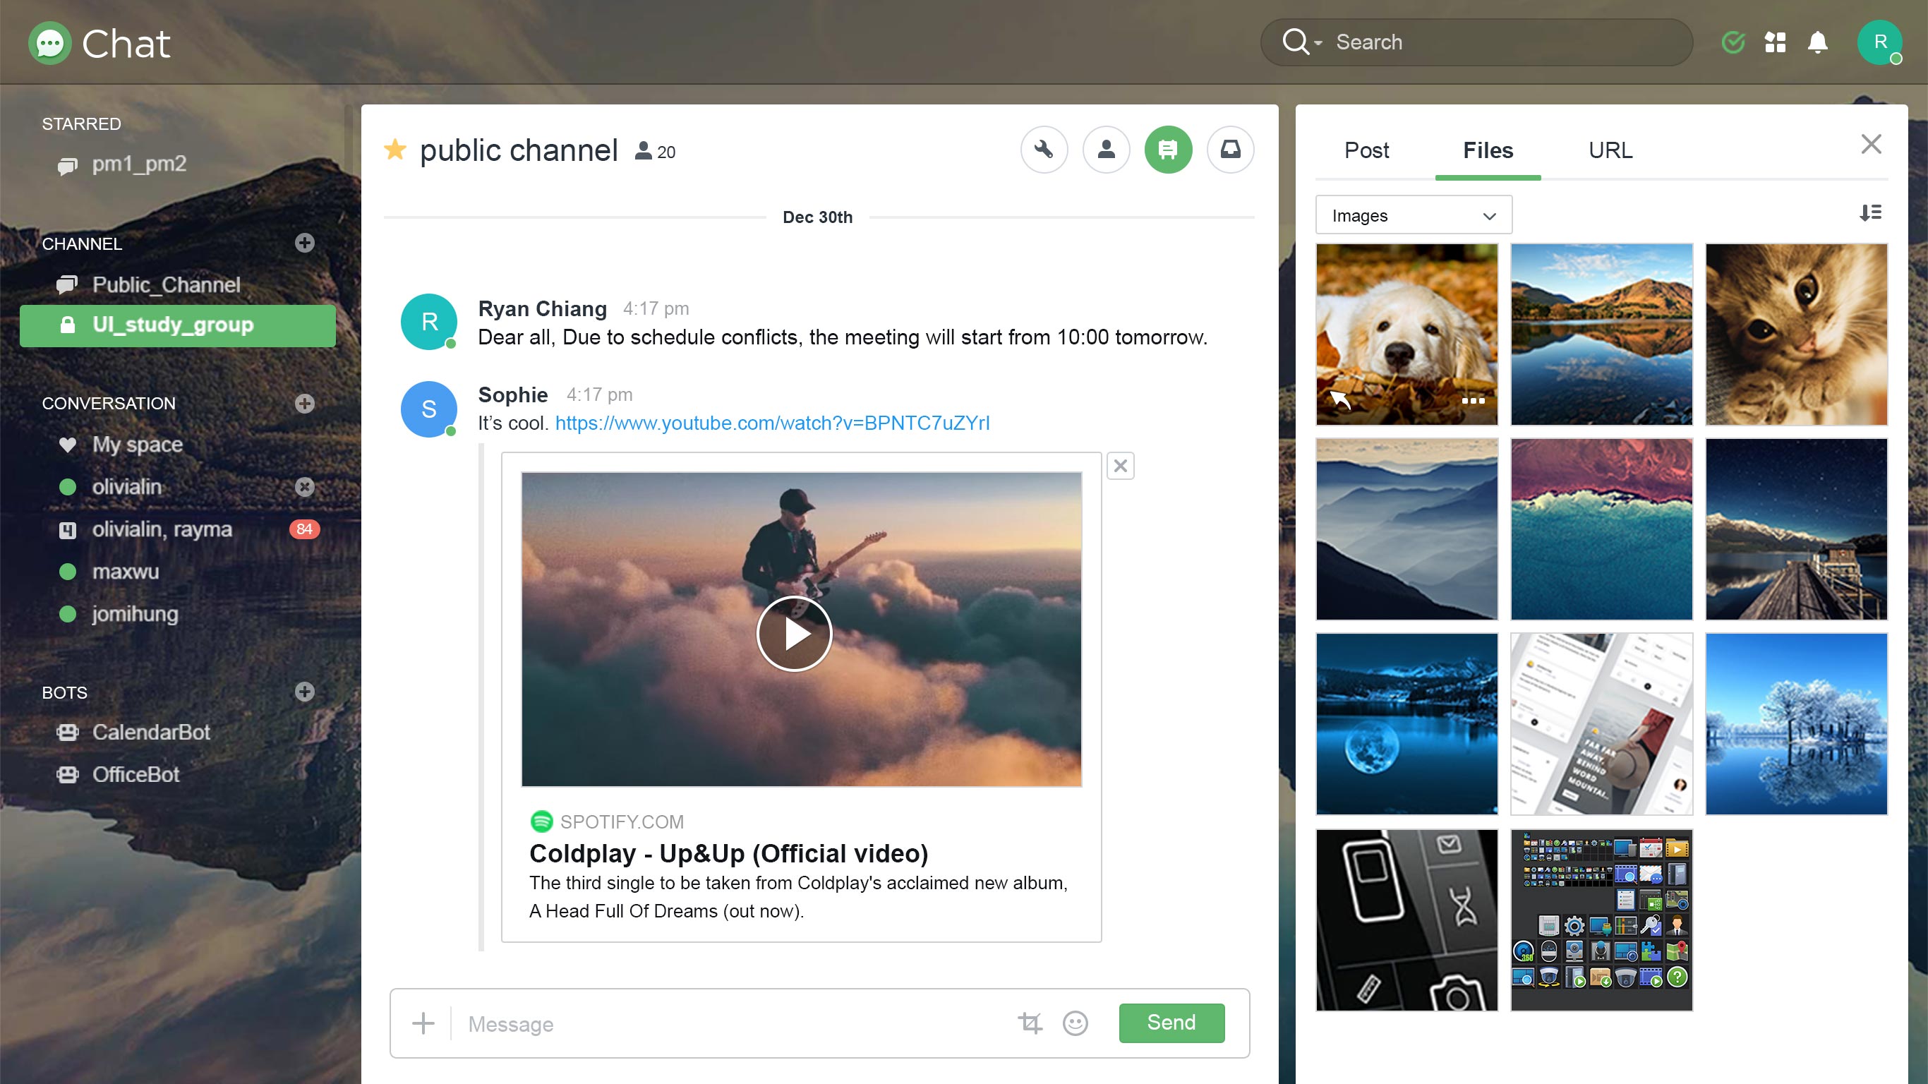Switch to the Post tab
1928x1084 pixels.
[x=1366, y=150]
